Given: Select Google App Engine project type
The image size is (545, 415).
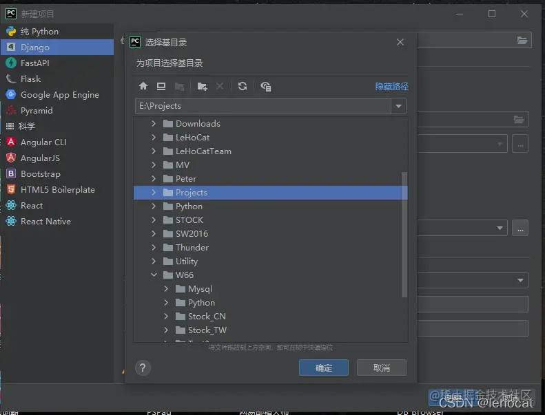Looking at the screenshot, I should pos(57,95).
